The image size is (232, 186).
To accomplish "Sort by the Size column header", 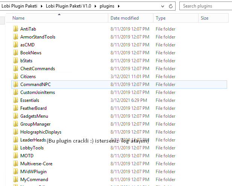I will (x=213, y=18).
